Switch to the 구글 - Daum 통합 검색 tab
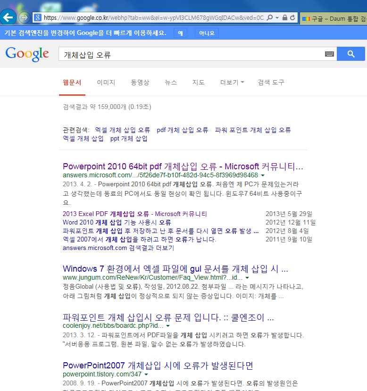367x391 pixels. coord(334,19)
